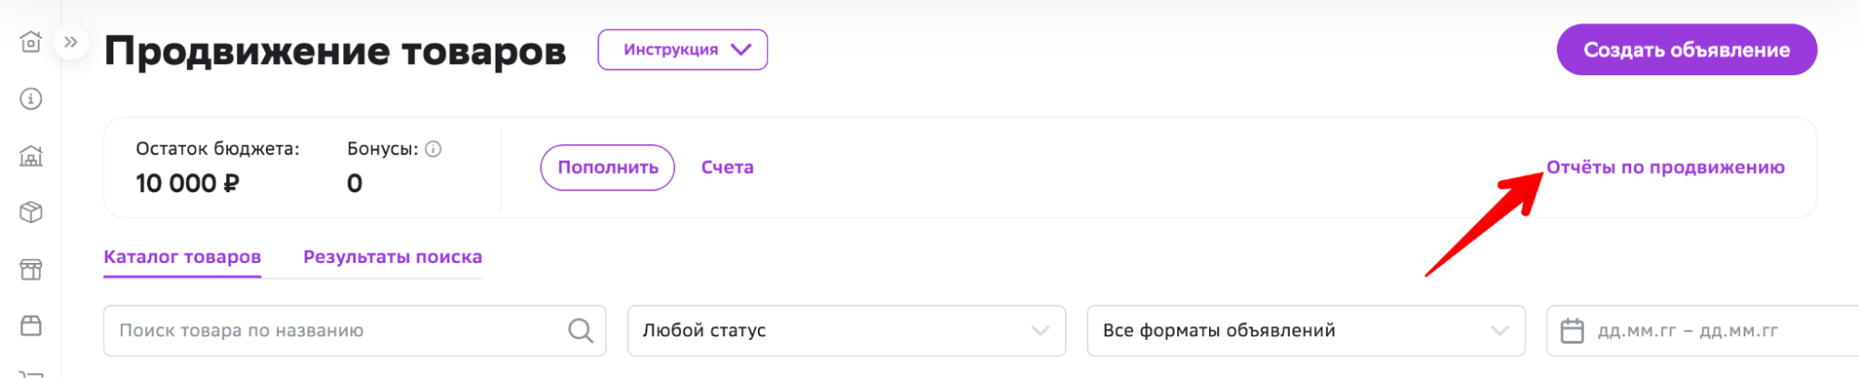The width and height of the screenshot is (1859, 379).
Task: Click the info icon next to Бонусы
Action: pos(433,149)
